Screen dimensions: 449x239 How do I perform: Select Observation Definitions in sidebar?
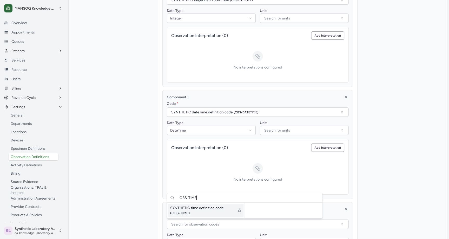click(x=33, y=157)
